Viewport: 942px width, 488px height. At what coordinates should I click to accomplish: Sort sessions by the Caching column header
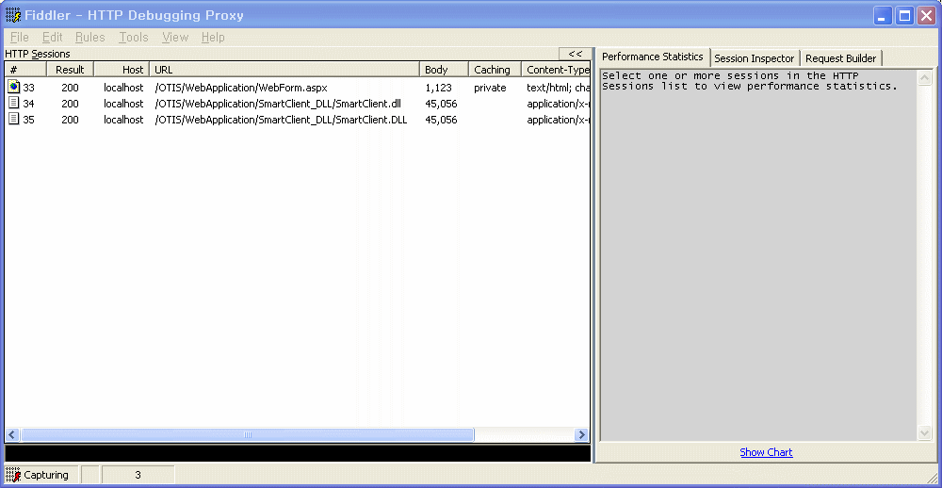(x=495, y=70)
